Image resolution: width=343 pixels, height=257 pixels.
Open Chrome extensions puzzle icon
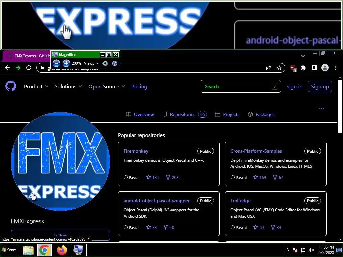[303, 68]
